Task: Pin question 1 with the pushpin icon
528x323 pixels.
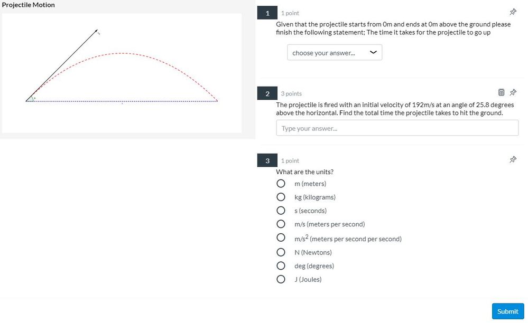Action: (513, 12)
